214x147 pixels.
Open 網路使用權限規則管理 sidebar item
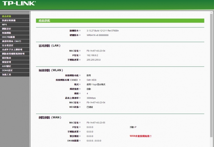point(15,54)
